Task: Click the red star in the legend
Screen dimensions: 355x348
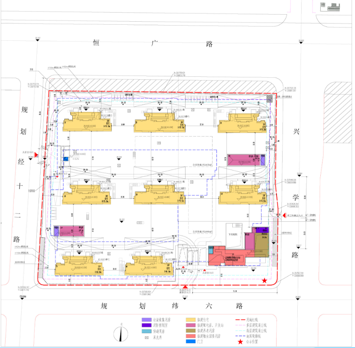Action: coord(240,341)
